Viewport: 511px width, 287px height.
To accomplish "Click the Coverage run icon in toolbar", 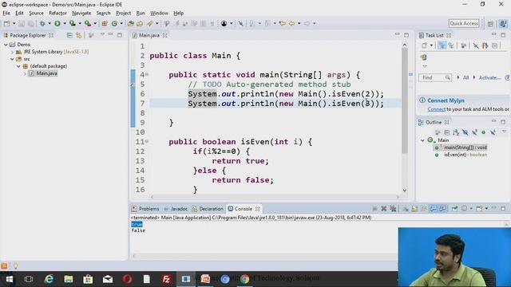I will click(x=73, y=23).
